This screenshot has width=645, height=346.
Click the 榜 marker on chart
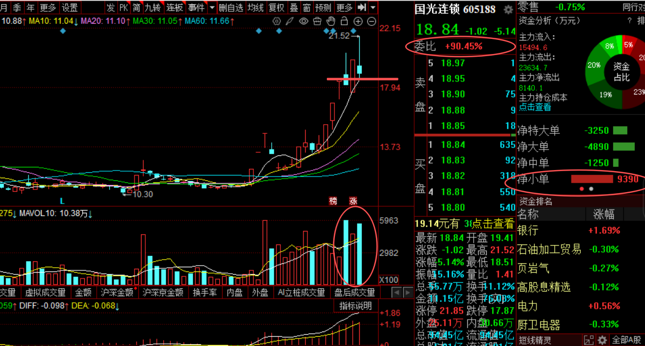(x=333, y=201)
